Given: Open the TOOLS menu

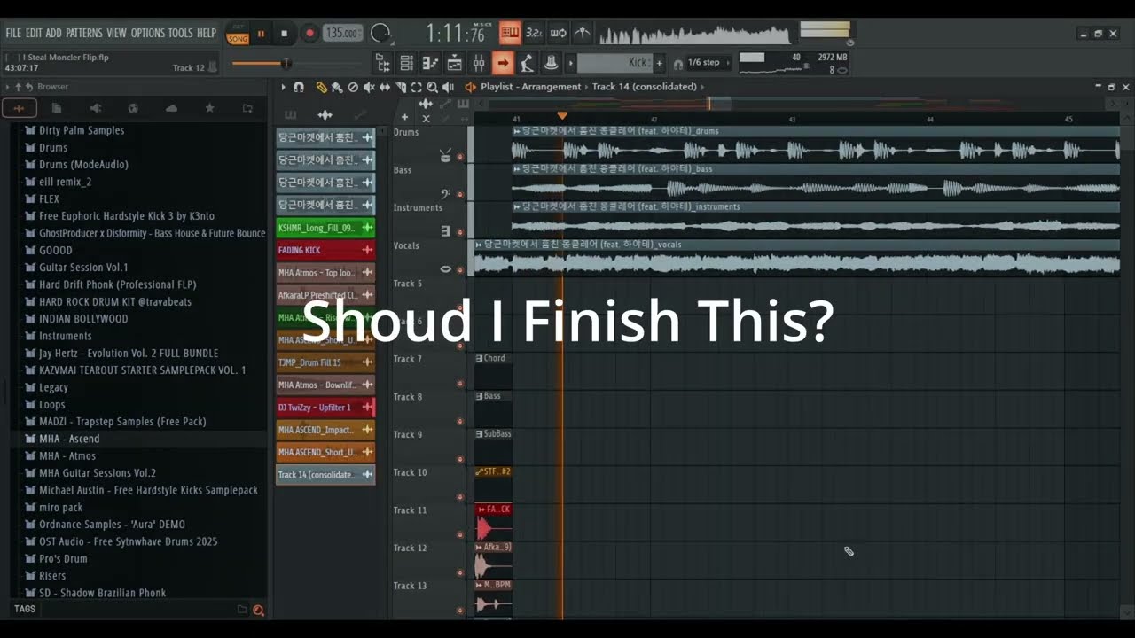Looking at the screenshot, I should [x=181, y=34].
